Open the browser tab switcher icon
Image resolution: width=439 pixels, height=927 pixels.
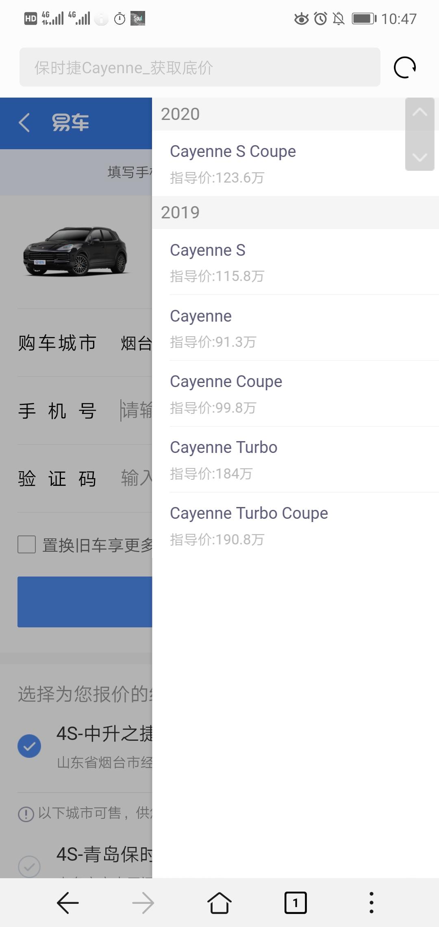pyautogui.click(x=296, y=903)
